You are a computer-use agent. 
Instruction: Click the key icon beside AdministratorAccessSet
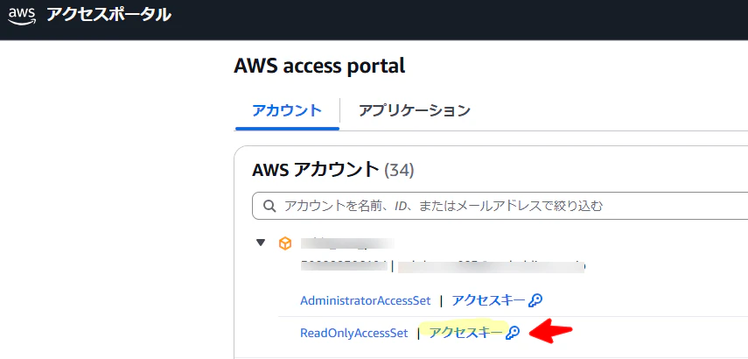pos(536,300)
